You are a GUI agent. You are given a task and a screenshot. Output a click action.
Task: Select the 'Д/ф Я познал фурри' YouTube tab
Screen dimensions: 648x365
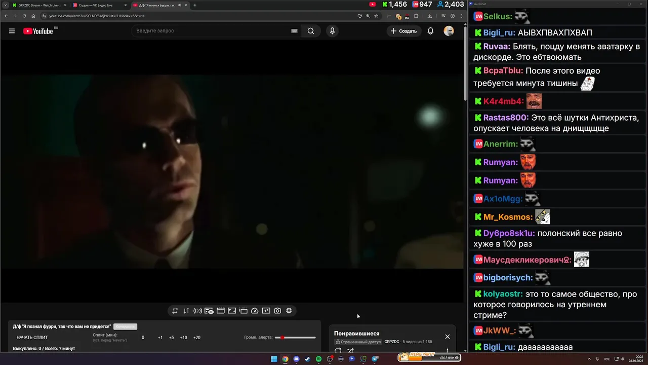pyautogui.click(x=159, y=5)
